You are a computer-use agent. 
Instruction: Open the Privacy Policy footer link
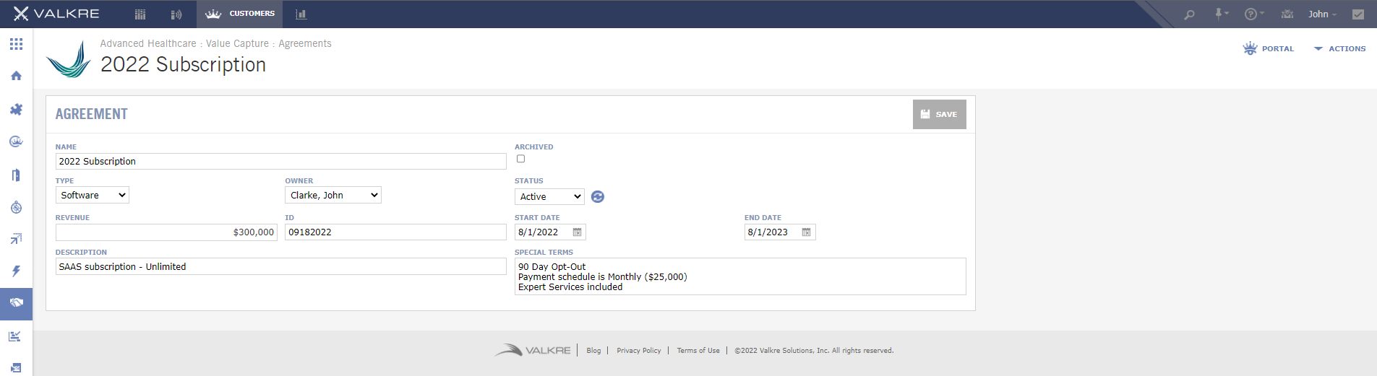click(639, 351)
